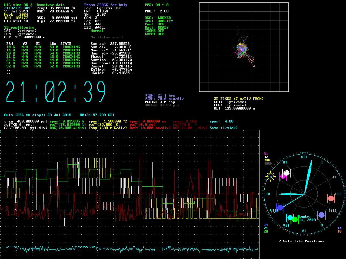Screen dimensions: 346x259
Task: Click the 'DAC~(0.005 %/div)' plot scale label
Action: coord(68,128)
